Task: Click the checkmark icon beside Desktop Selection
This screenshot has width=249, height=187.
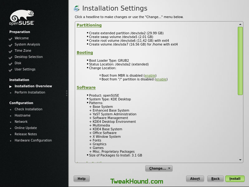Action: click(x=11, y=58)
